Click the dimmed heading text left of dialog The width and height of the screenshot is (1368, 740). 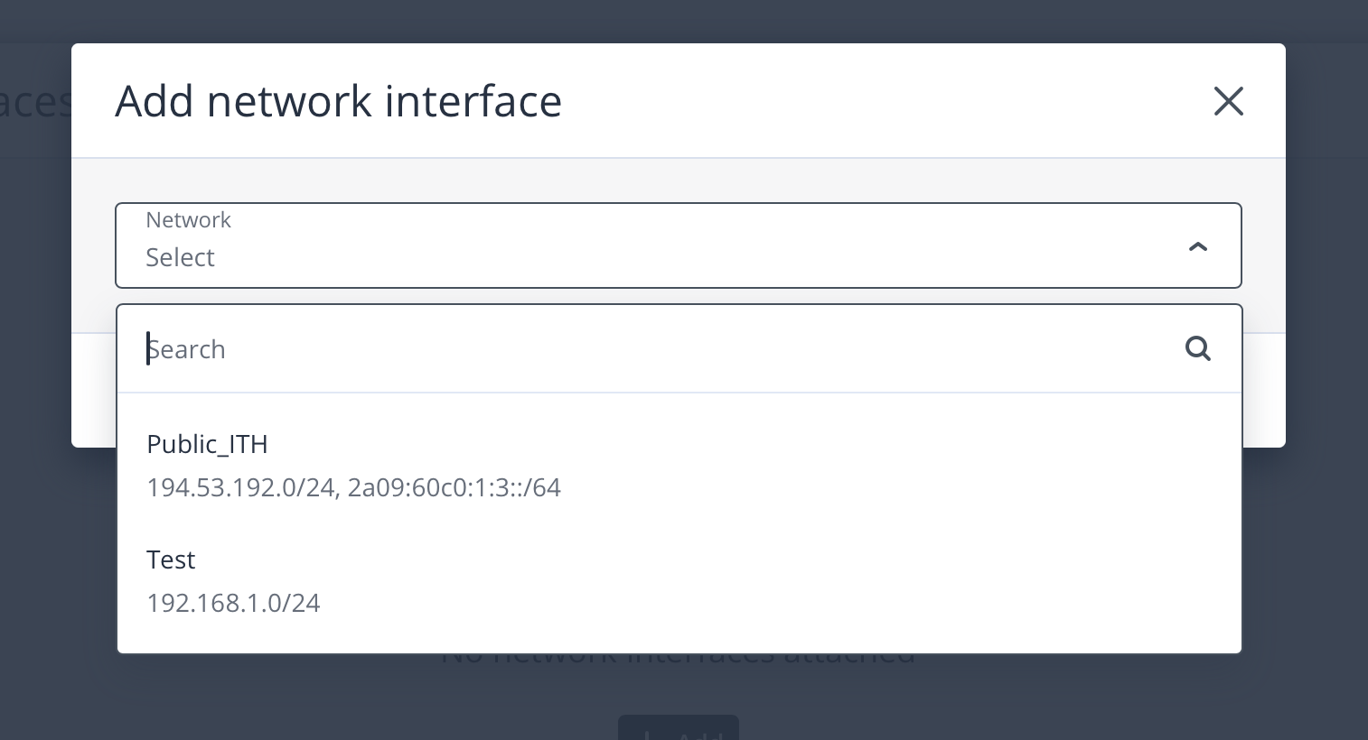point(34,103)
